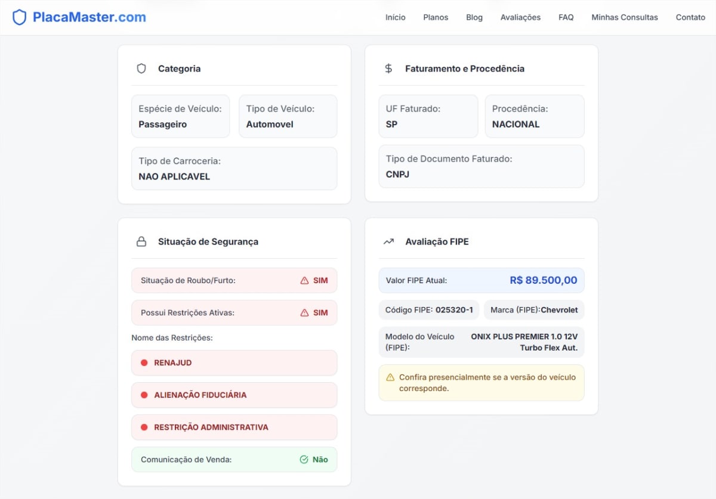This screenshot has width=716, height=499.
Task: Click the Chevrolet brand value
Action: point(559,310)
